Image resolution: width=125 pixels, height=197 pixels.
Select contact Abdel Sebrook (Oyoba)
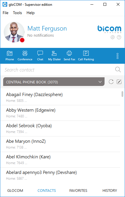click(60, 129)
